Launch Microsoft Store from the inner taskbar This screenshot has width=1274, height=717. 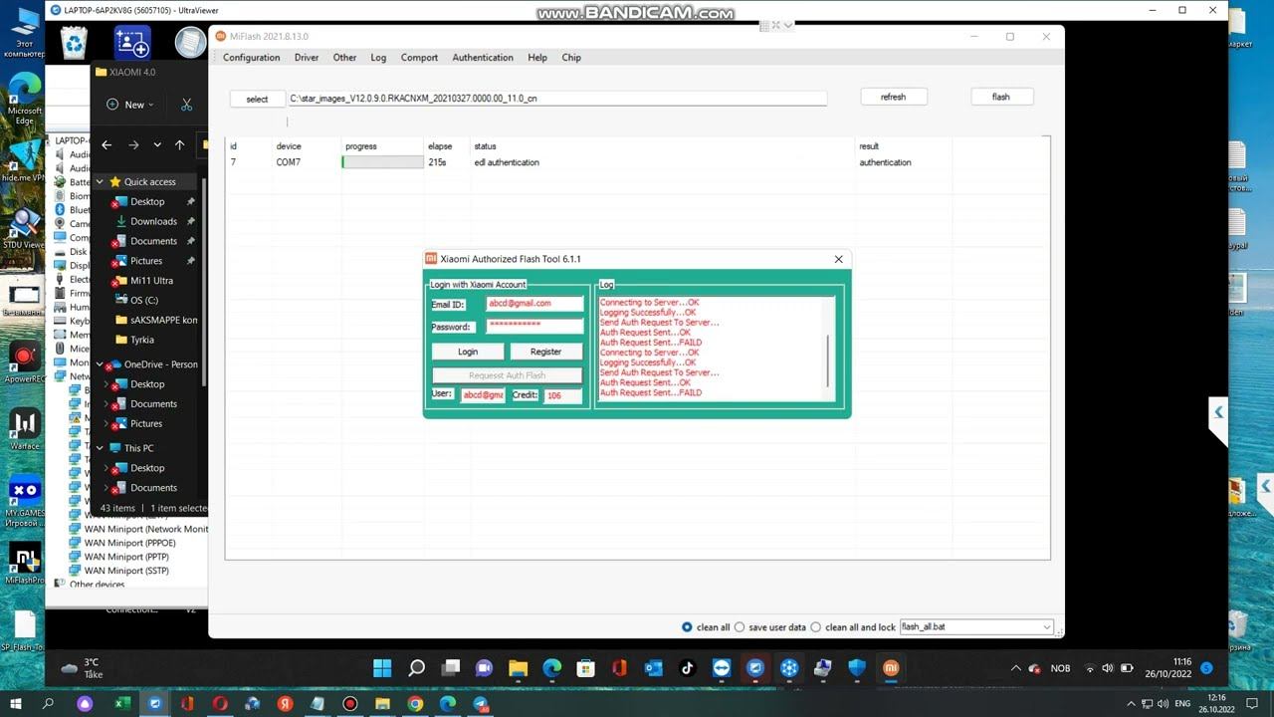[x=585, y=668]
